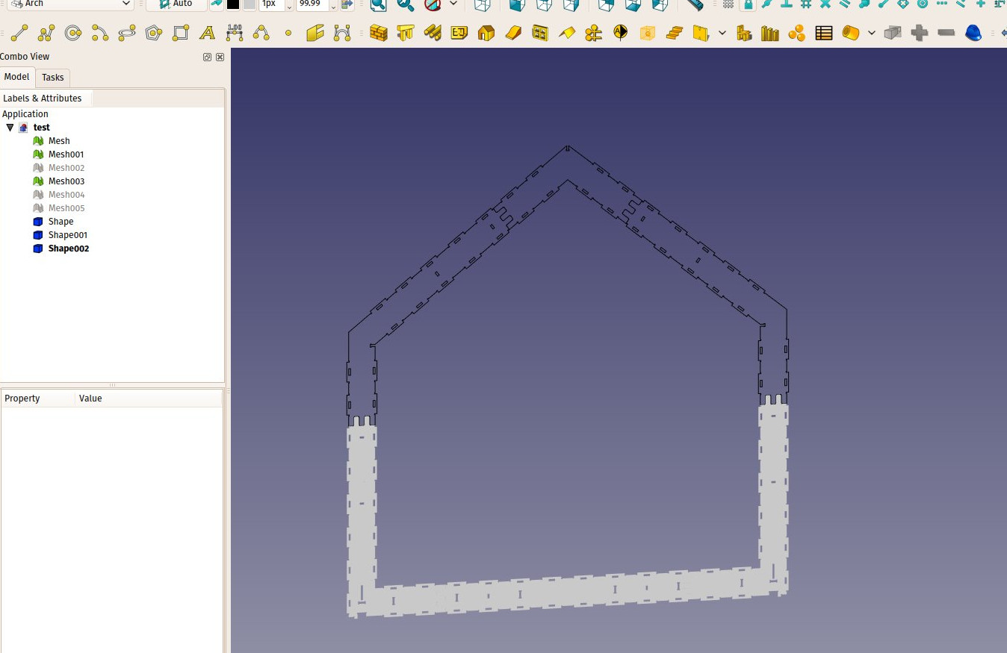The height and width of the screenshot is (653, 1007).
Task: Select the Arch Stairs tool
Action: (x=675, y=33)
